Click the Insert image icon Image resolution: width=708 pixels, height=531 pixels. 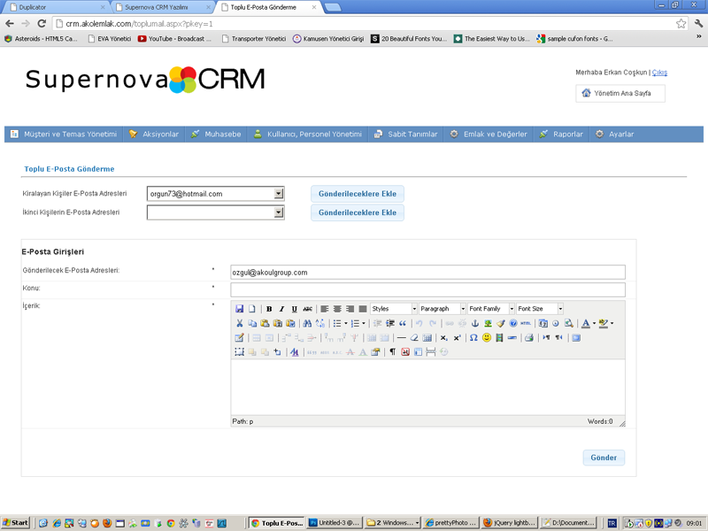(488, 323)
